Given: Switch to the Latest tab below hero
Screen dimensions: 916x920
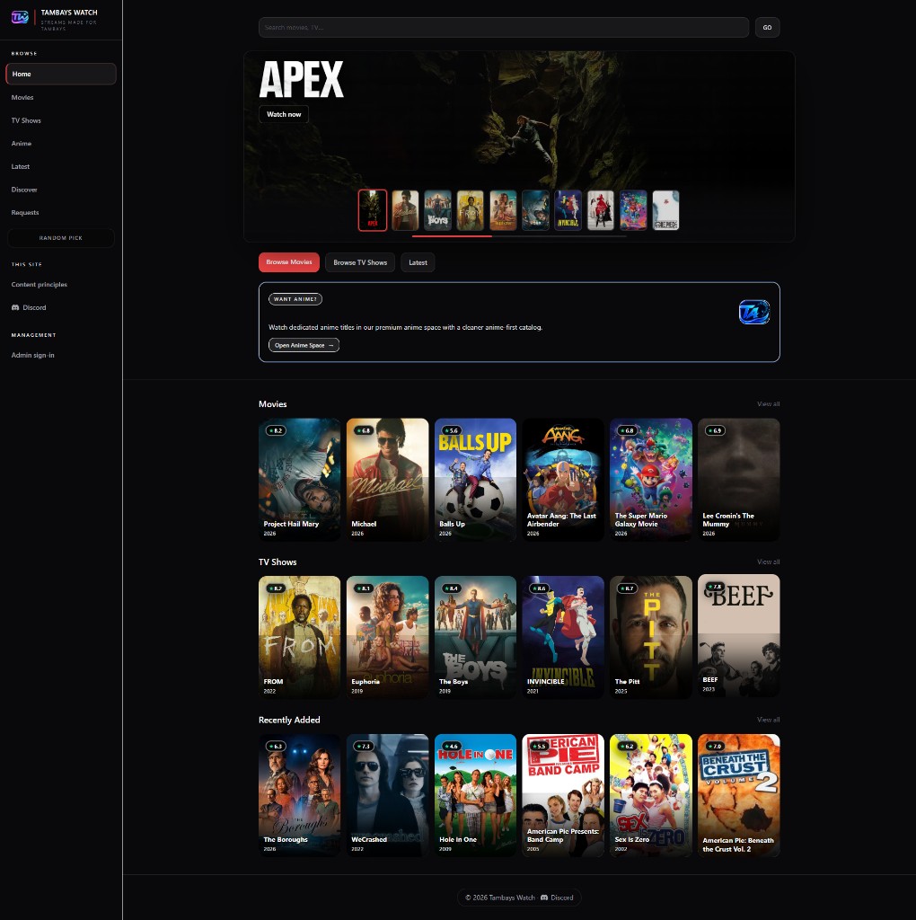Looking at the screenshot, I should click(x=418, y=262).
